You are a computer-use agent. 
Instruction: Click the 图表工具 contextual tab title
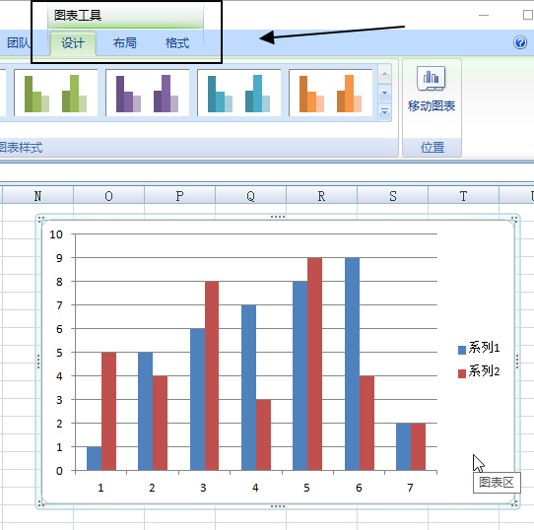(x=78, y=16)
